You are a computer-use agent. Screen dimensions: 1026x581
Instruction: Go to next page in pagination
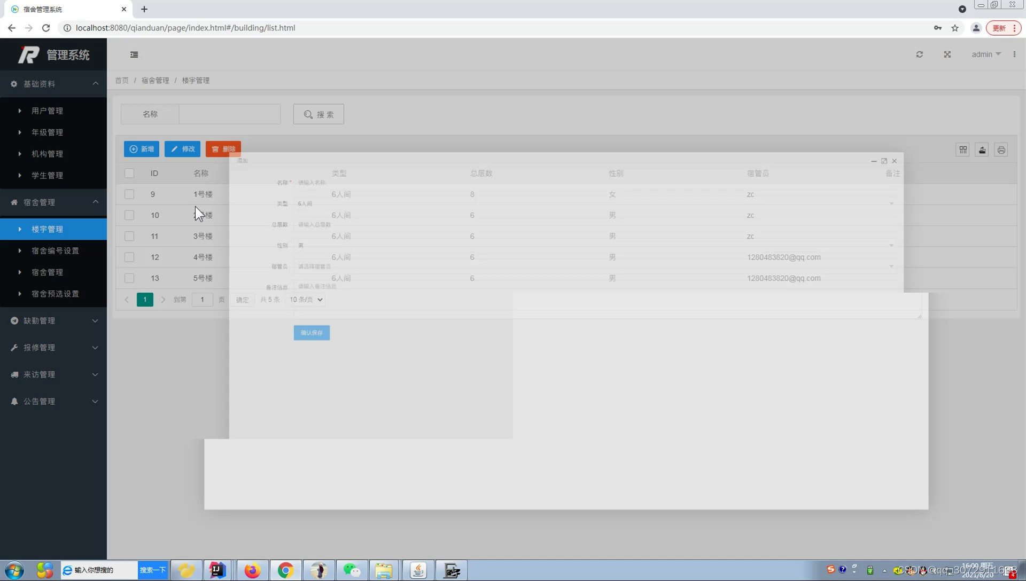click(x=163, y=300)
